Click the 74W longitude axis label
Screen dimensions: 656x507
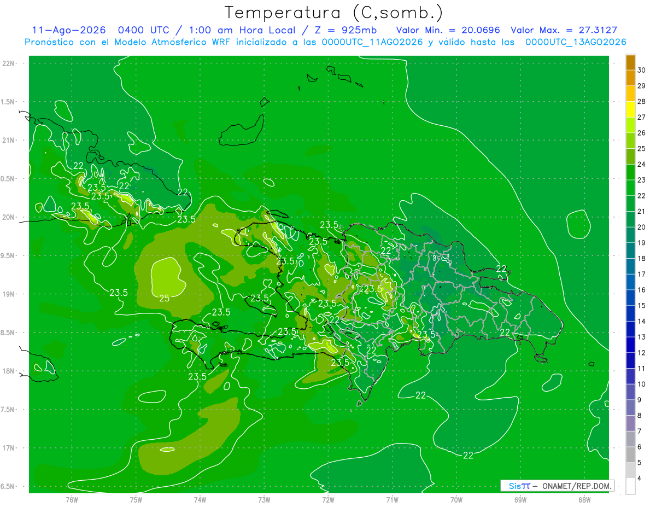point(200,500)
